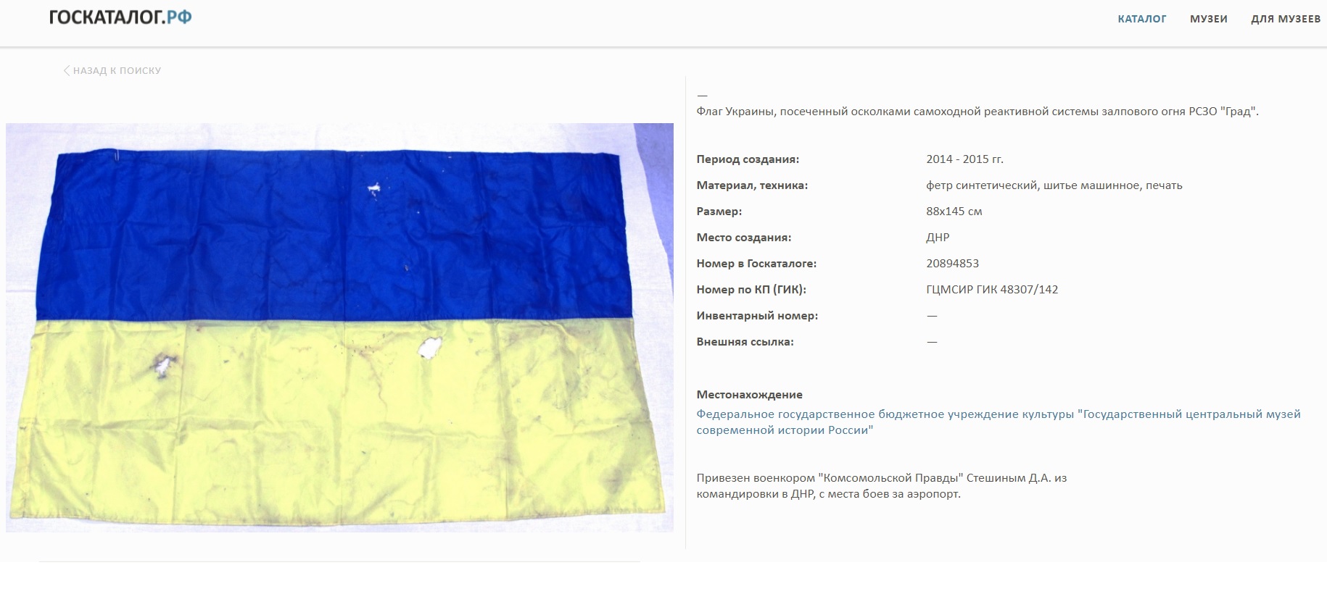The width and height of the screenshot is (1327, 594).
Task: Click the Инвентарный номер label
Action: (x=756, y=316)
